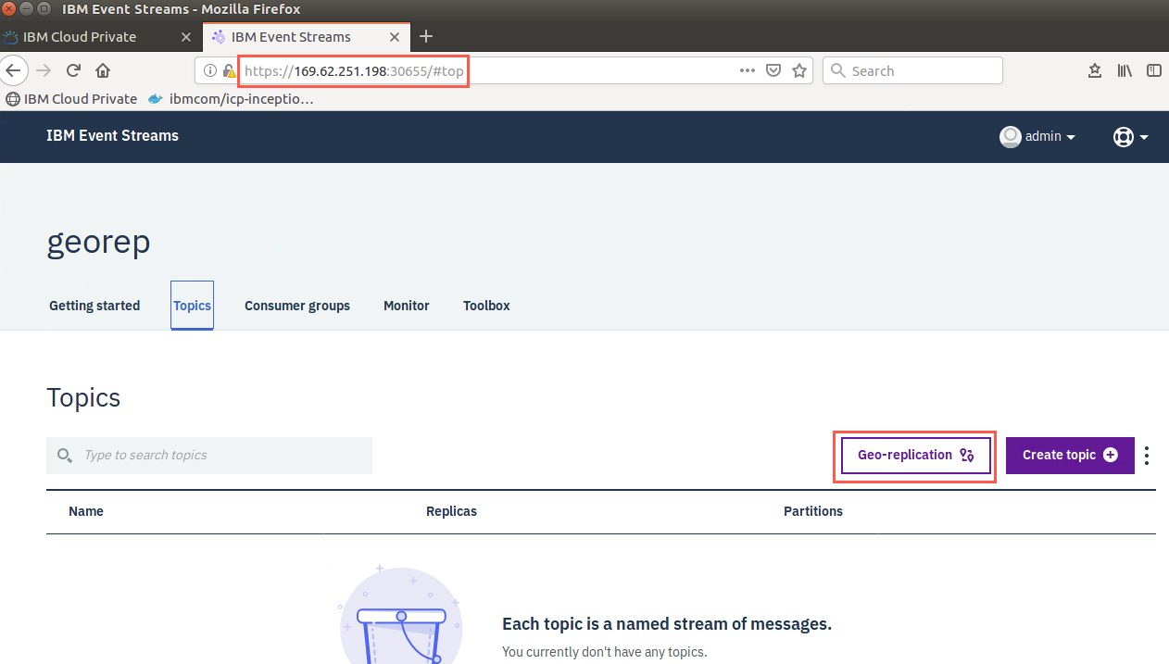Viewport: 1169px width, 664px height.
Task: Click the empty topics stream illustration
Action: pos(400,614)
